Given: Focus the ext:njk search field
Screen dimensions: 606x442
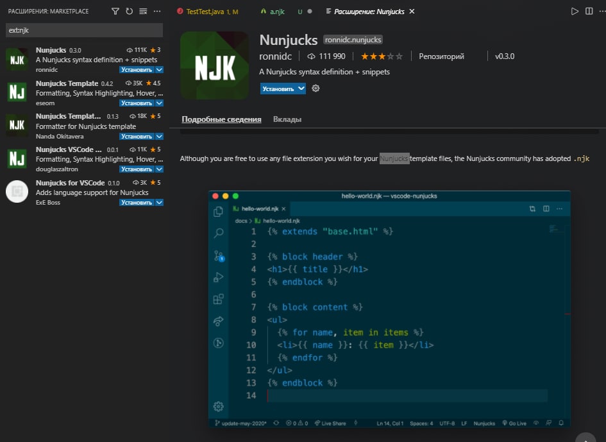Looking at the screenshot, I should 84,30.
